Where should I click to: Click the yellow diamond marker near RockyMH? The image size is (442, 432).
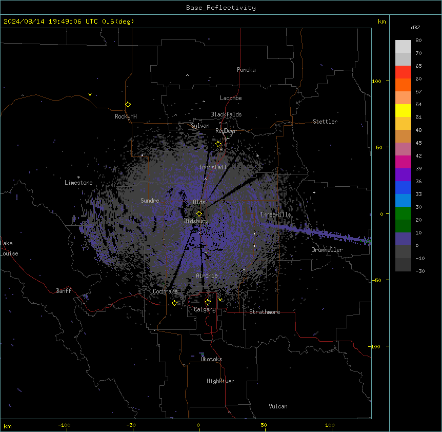coord(128,105)
